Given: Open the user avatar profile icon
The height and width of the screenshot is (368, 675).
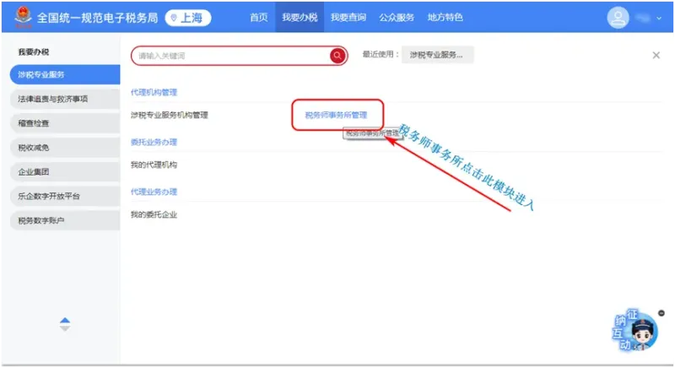Looking at the screenshot, I should click(618, 18).
